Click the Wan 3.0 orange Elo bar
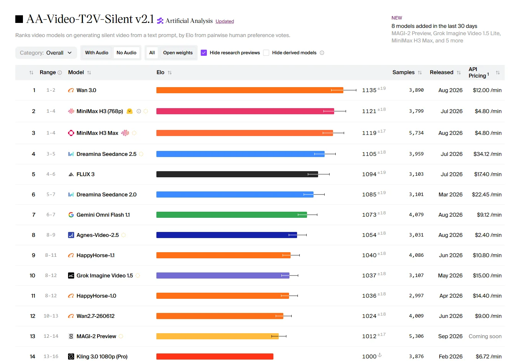The width and height of the screenshot is (520, 363). click(x=250, y=90)
